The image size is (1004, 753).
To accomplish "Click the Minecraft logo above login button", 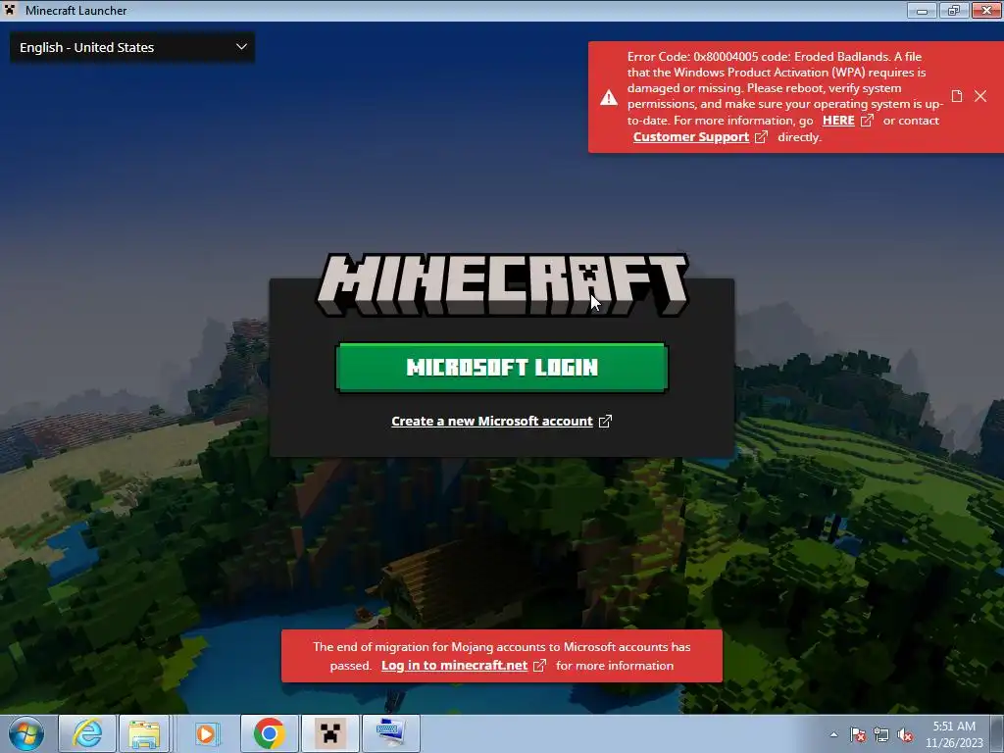I will (x=502, y=284).
